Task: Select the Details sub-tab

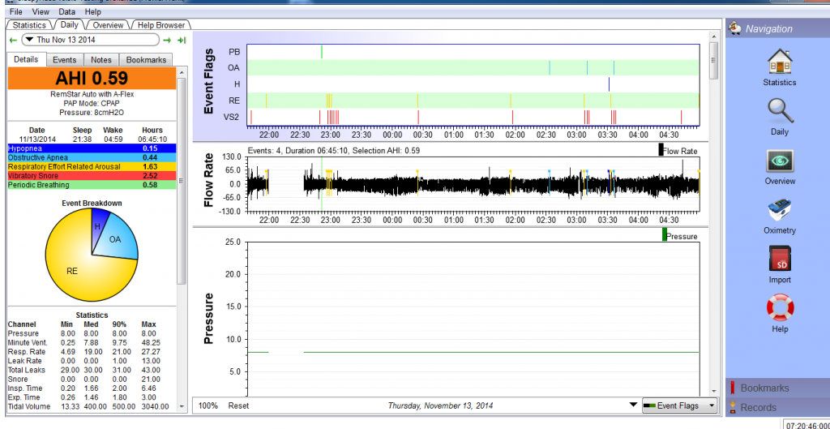Action: click(26, 60)
